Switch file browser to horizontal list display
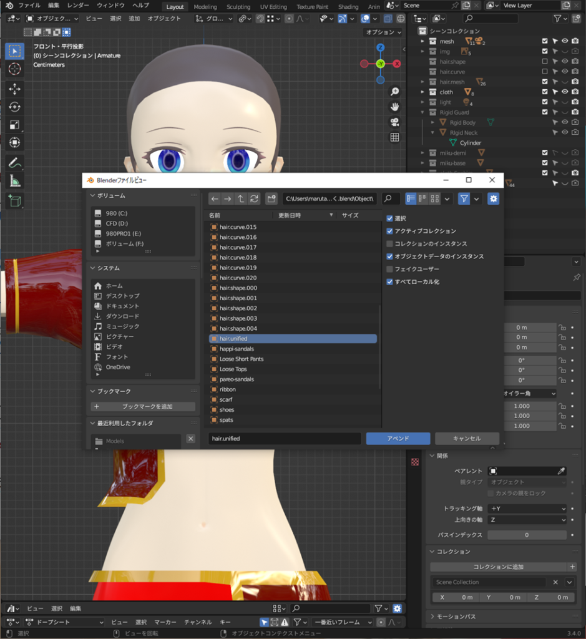 (422, 198)
